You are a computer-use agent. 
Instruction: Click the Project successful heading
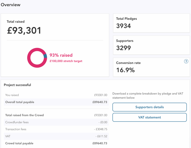18,85
